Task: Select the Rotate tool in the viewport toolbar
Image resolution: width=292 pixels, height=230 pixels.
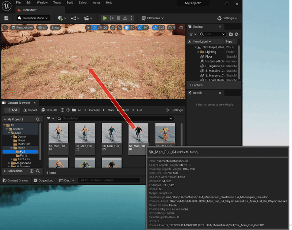Action: [100, 27]
